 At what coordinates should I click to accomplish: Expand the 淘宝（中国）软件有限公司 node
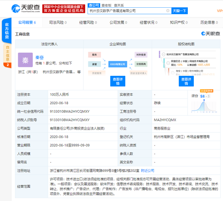point(173,73)
